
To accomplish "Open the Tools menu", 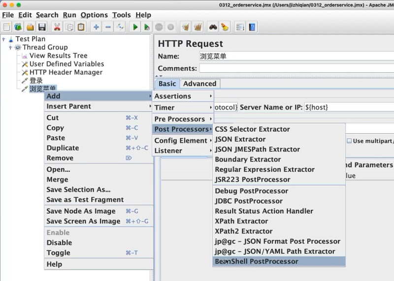I will (121, 15).
